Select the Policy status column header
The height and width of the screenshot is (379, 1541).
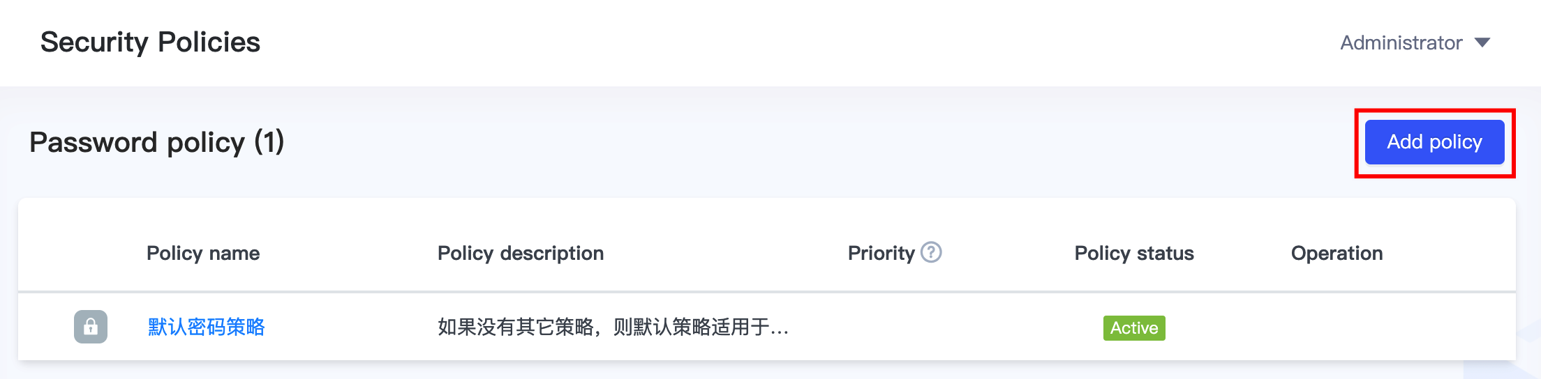pos(1134,254)
